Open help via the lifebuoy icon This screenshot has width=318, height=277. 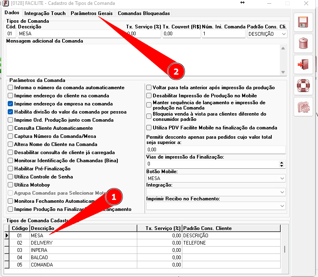click(x=303, y=86)
